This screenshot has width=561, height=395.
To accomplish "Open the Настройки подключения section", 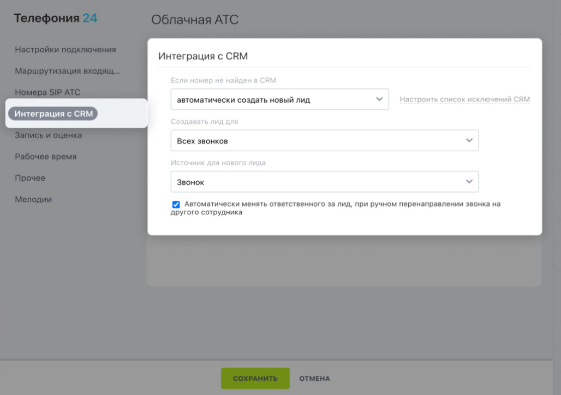I will tap(65, 49).
